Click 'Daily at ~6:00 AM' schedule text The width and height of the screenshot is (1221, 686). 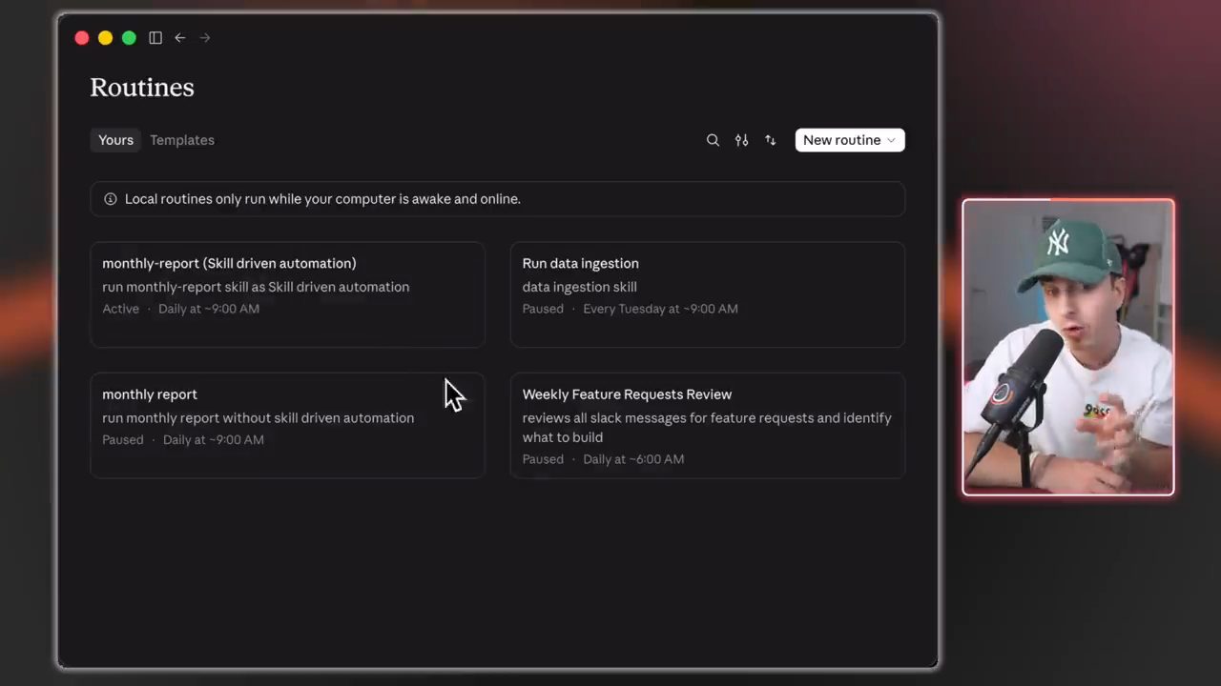(x=633, y=459)
